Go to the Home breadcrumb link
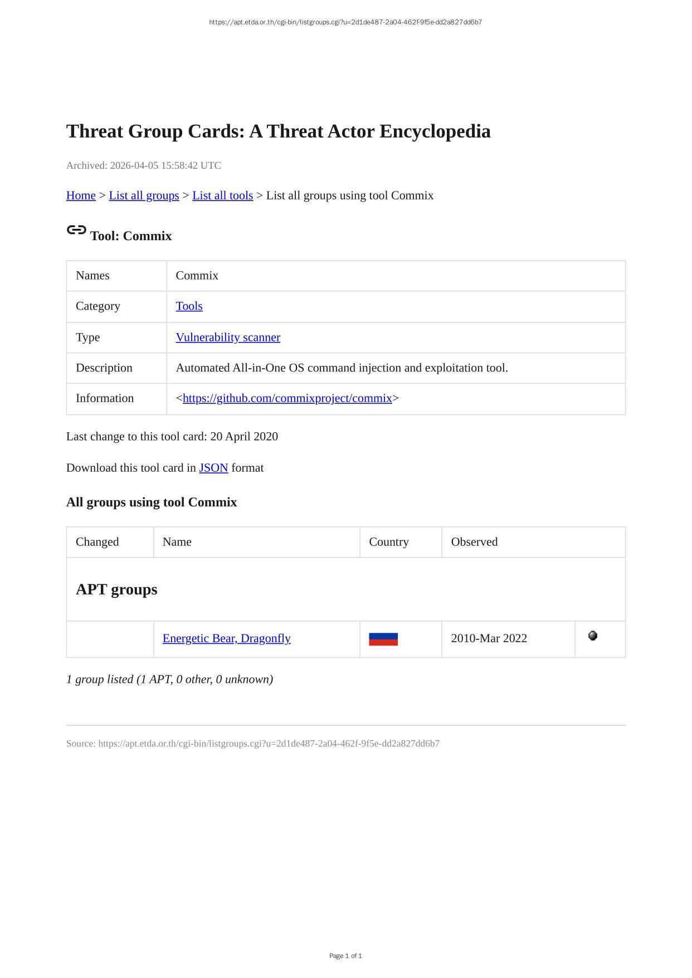This screenshot has height=978, width=692. pos(81,195)
